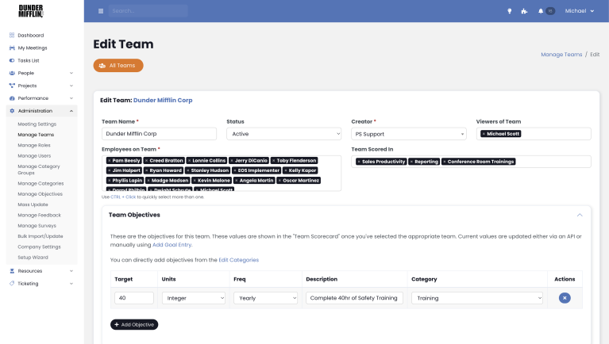Remove Michael Scott from Viewers of Team
Image resolution: width=609 pixels, height=344 pixels.
pyautogui.click(x=484, y=134)
